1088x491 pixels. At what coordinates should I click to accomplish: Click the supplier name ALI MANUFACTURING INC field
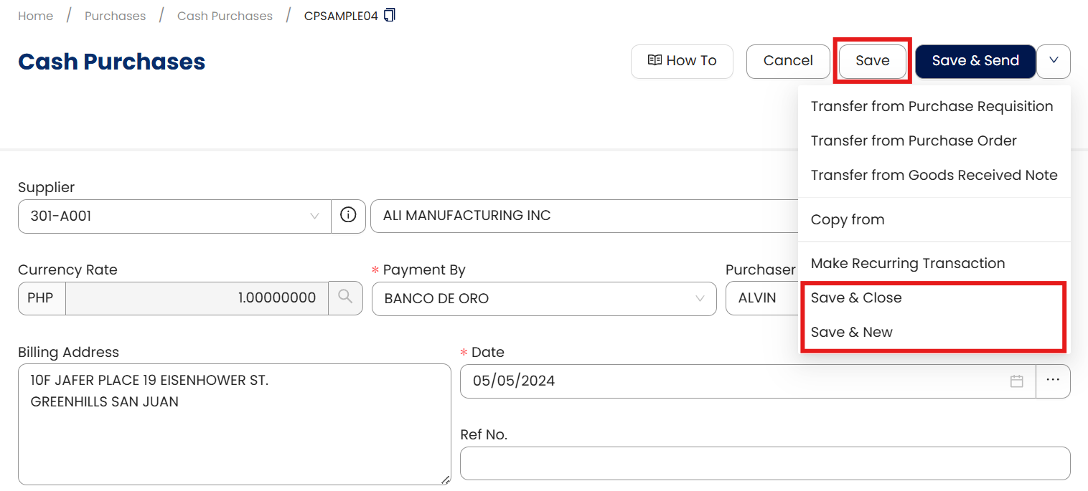584,216
